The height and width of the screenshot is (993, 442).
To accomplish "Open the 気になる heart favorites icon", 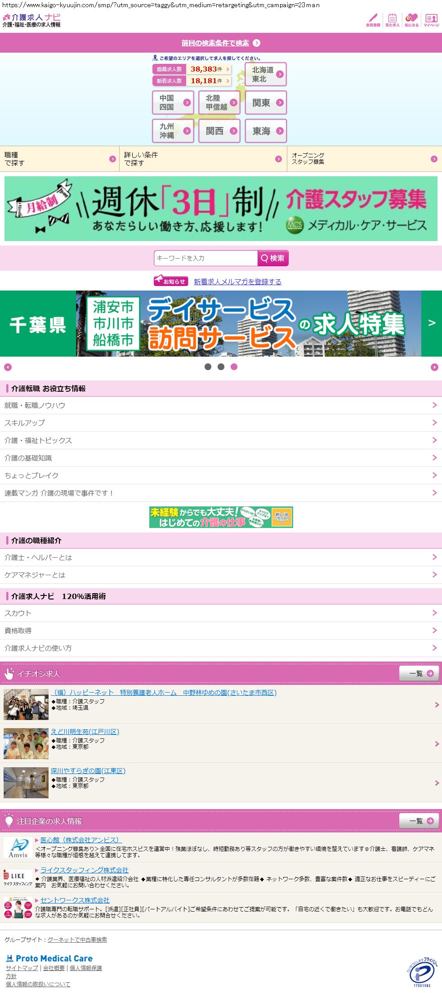I will (x=411, y=20).
